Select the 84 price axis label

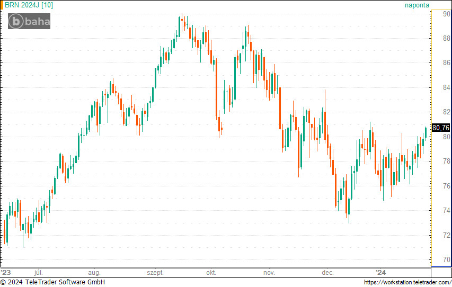click(x=447, y=88)
